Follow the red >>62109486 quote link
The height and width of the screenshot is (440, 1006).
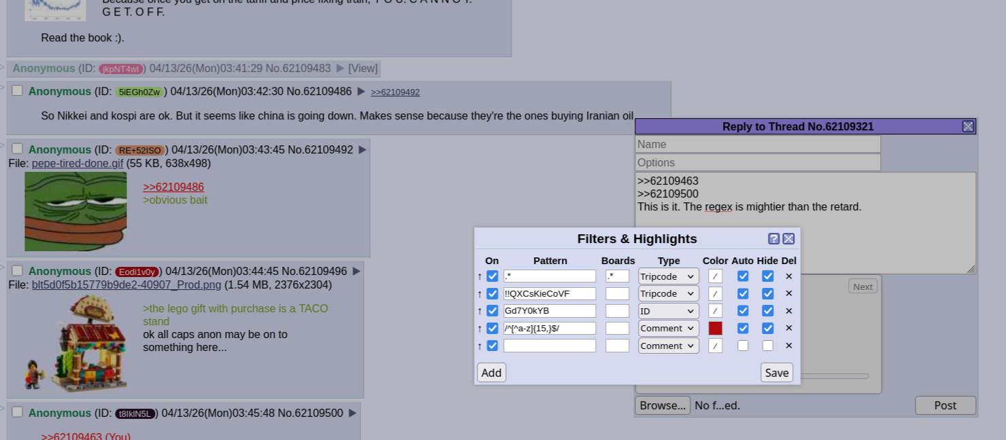click(x=173, y=187)
